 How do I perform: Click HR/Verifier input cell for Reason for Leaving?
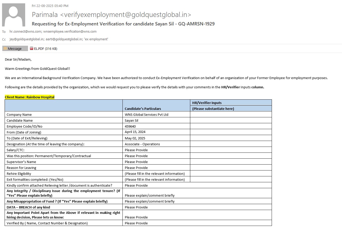pyautogui.click(x=231, y=168)
